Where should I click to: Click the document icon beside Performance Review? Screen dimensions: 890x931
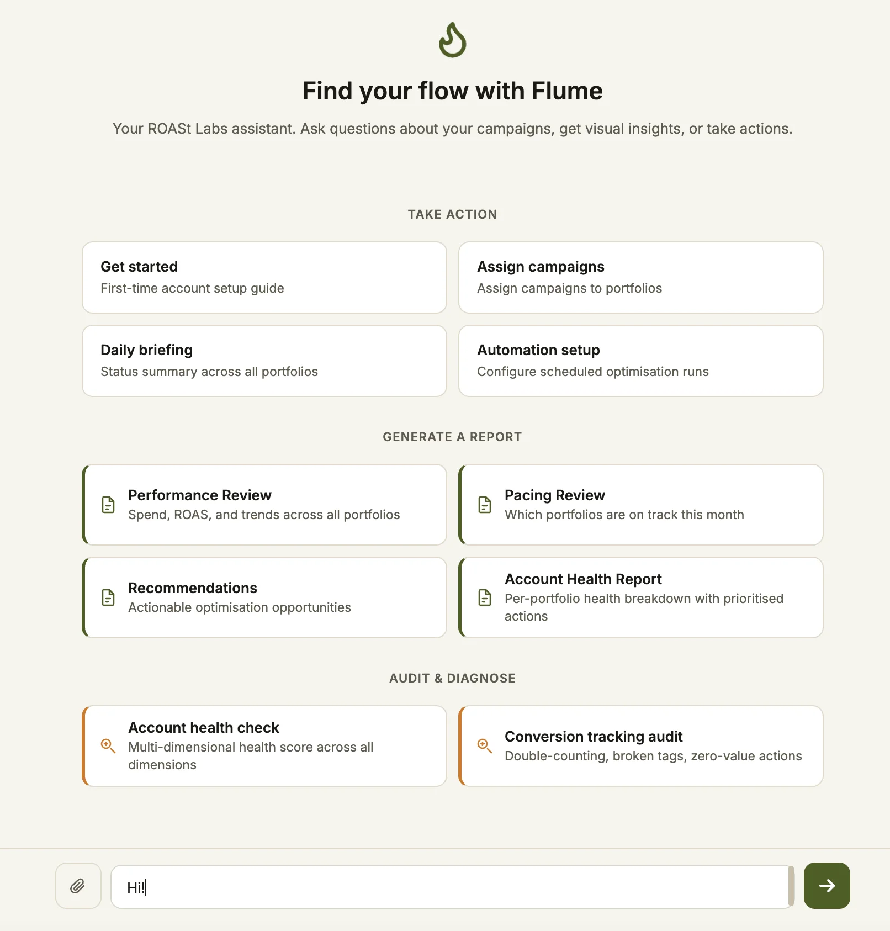tap(108, 504)
